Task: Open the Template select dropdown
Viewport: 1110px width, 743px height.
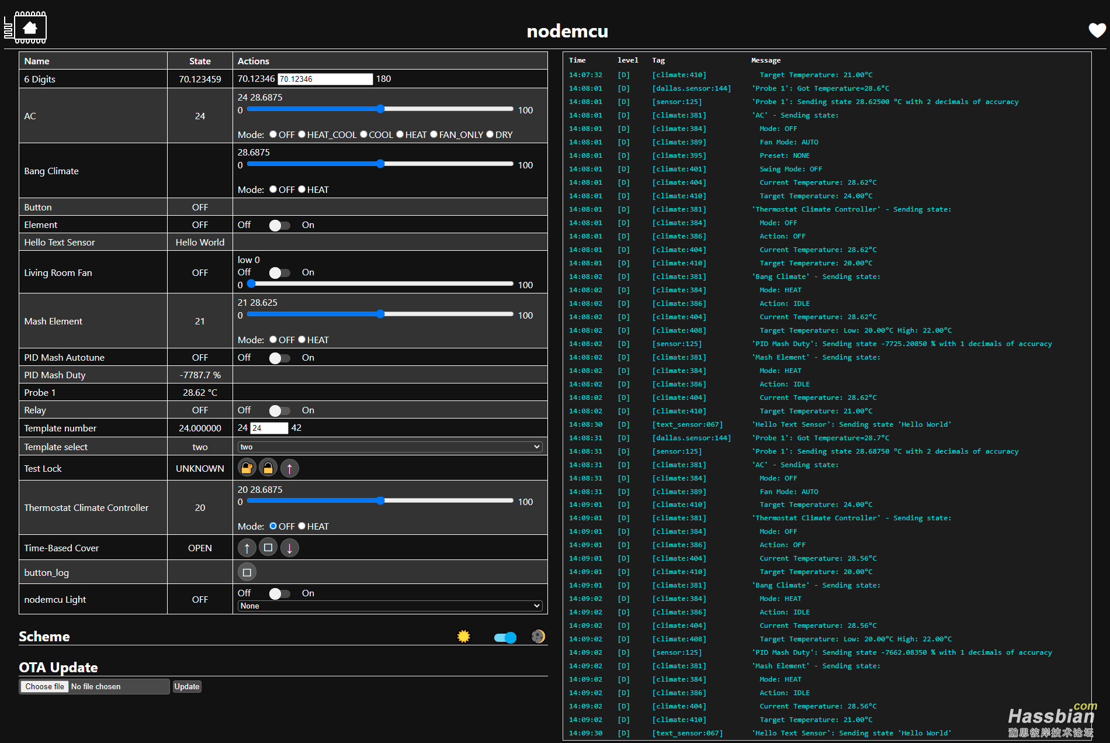Action: 390,447
